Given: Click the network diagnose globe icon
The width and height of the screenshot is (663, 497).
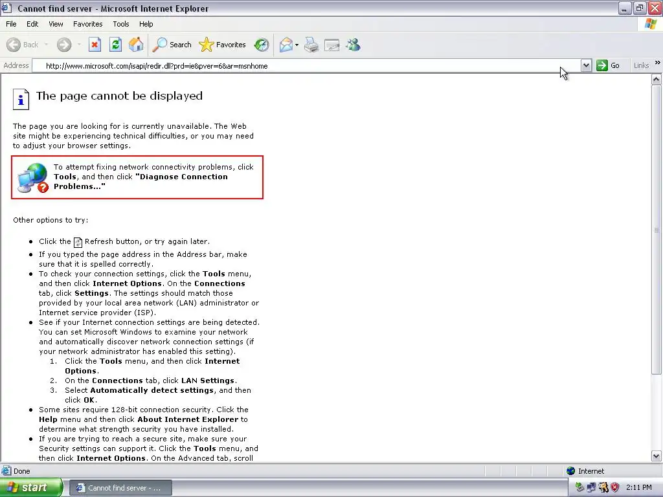Looking at the screenshot, I should 33,178.
